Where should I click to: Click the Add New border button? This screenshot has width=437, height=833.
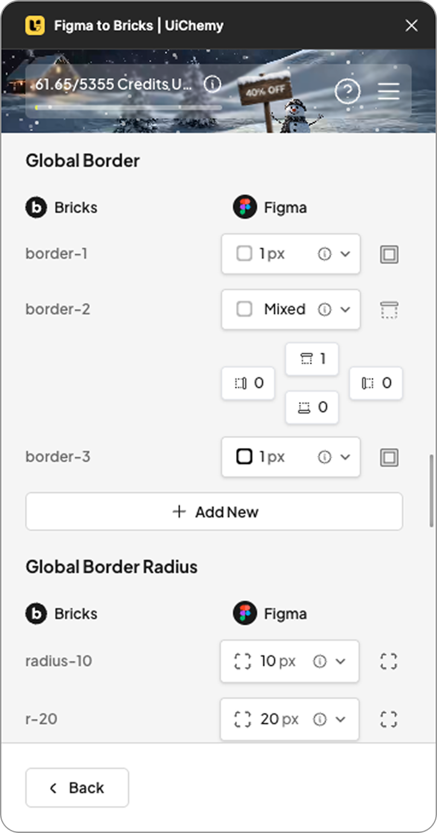214,511
